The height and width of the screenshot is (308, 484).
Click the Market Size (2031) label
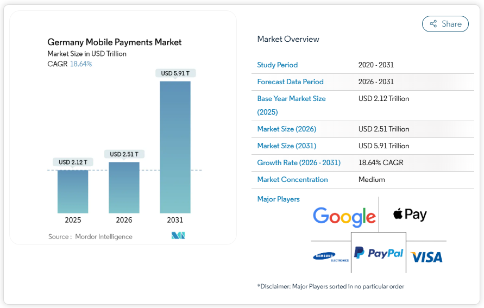(x=286, y=146)
